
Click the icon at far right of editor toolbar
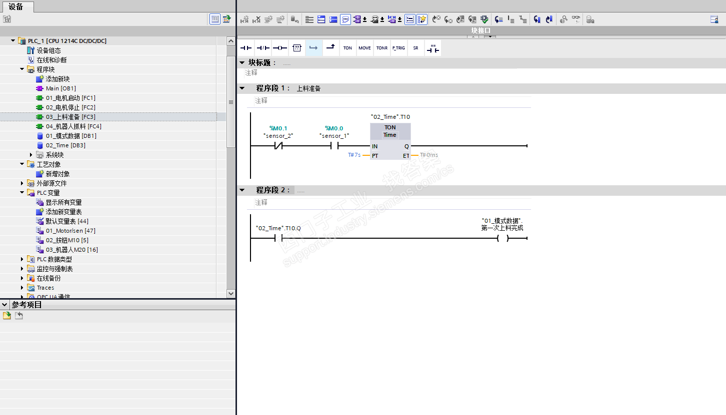click(x=714, y=19)
